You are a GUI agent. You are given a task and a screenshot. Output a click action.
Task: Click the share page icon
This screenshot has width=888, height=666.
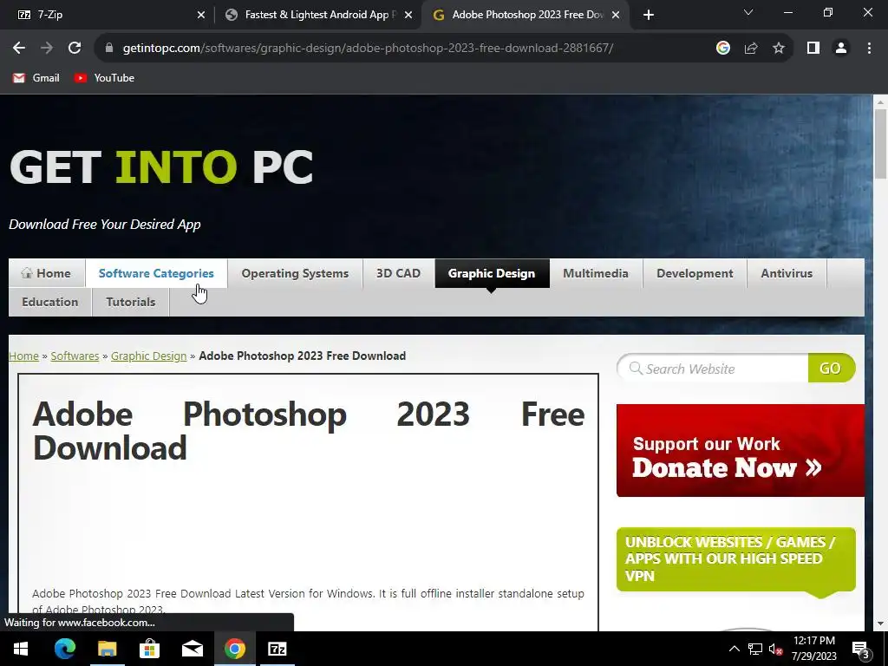click(751, 49)
